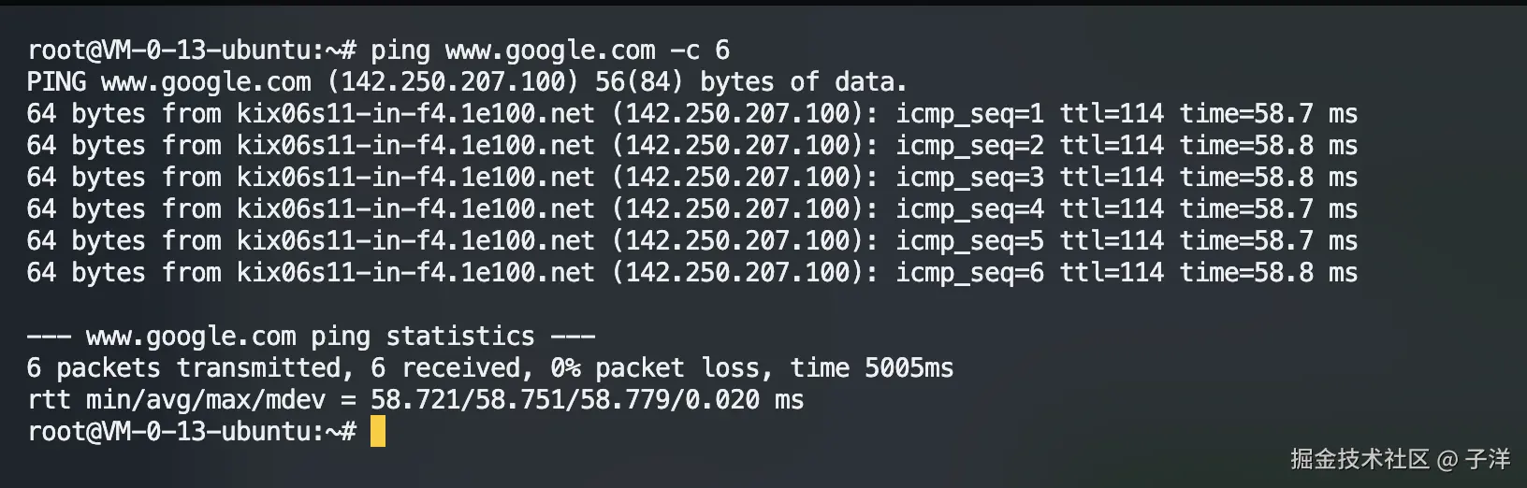
Task: Click the "6 received" text
Action: tap(445, 368)
